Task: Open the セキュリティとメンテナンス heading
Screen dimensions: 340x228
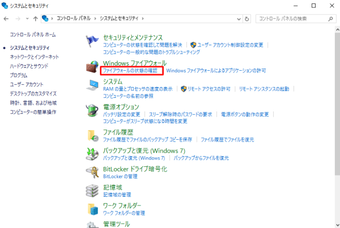Action: pyautogui.click(x=133, y=38)
